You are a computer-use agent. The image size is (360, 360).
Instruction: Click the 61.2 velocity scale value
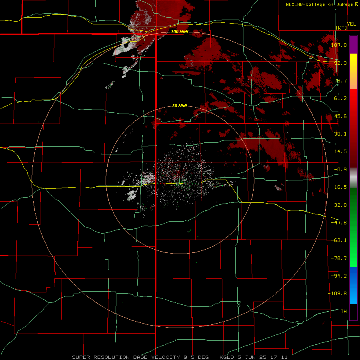pos(340,98)
